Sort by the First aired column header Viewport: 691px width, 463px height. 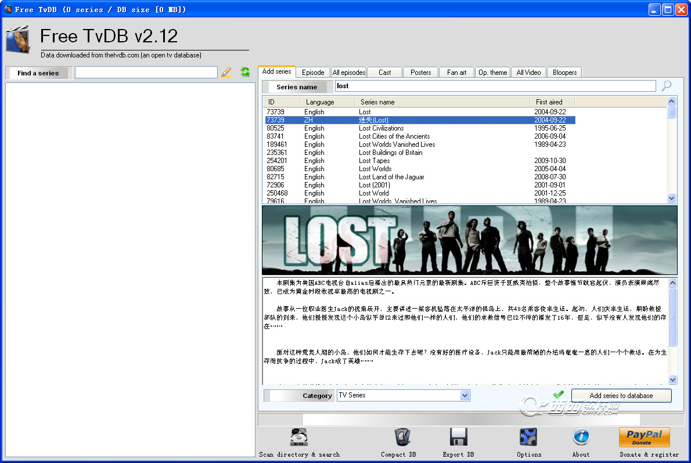552,102
